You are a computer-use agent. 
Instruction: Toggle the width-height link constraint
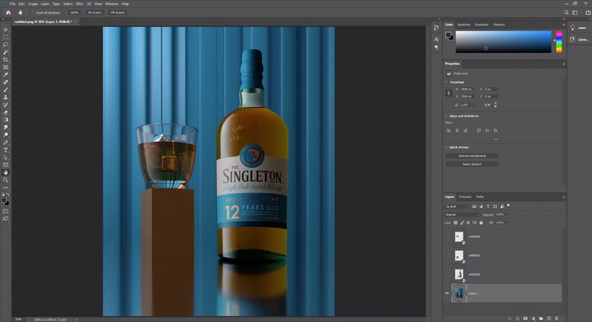click(448, 93)
